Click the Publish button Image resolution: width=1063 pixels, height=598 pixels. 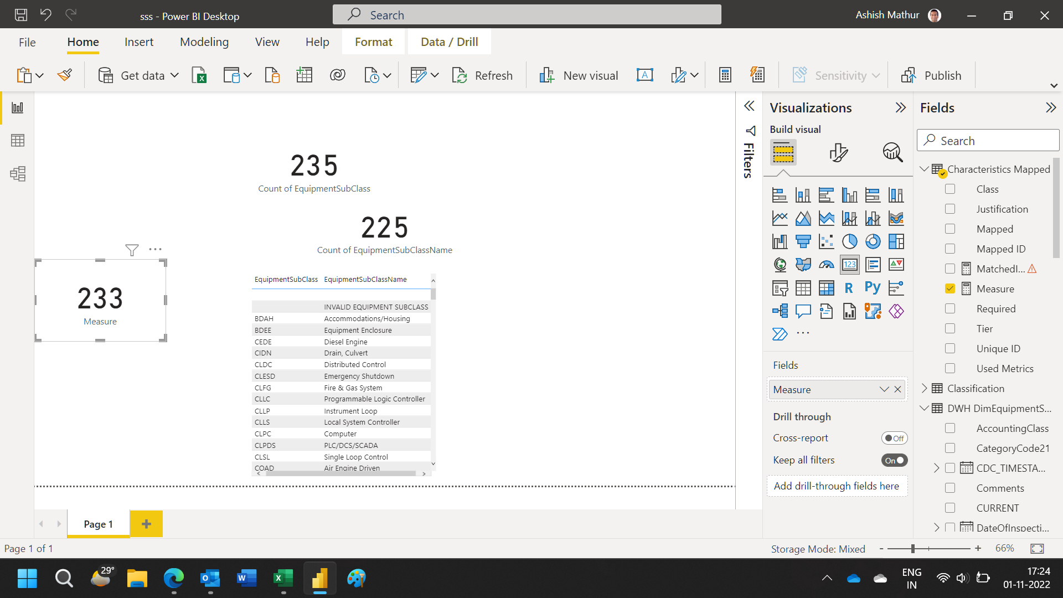click(931, 75)
